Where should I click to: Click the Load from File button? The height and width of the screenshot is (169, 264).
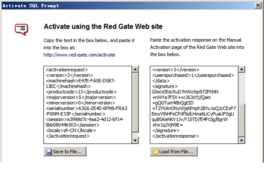point(174,152)
